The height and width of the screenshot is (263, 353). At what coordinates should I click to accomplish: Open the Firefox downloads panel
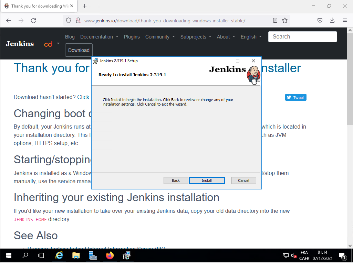pyautogui.click(x=332, y=21)
